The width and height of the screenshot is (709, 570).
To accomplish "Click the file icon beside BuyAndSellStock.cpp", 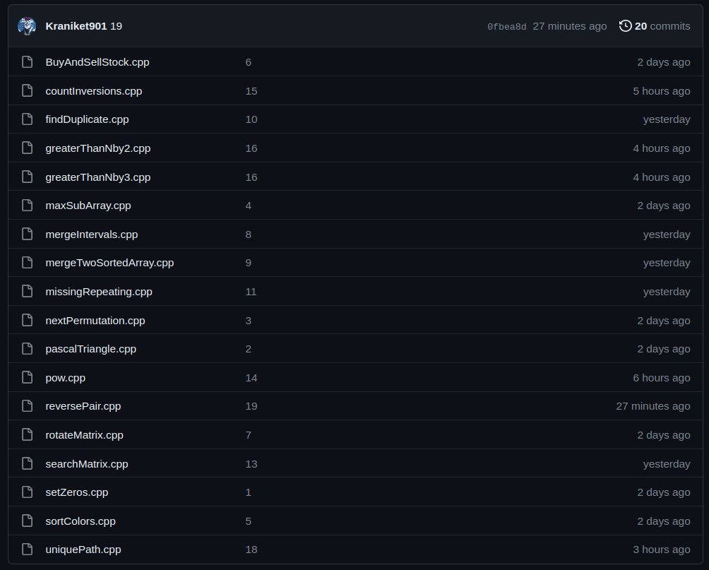I will click(x=27, y=62).
